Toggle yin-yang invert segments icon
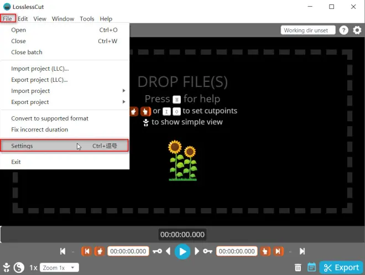The width and height of the screenshot is (365, 275). [19, 268]
